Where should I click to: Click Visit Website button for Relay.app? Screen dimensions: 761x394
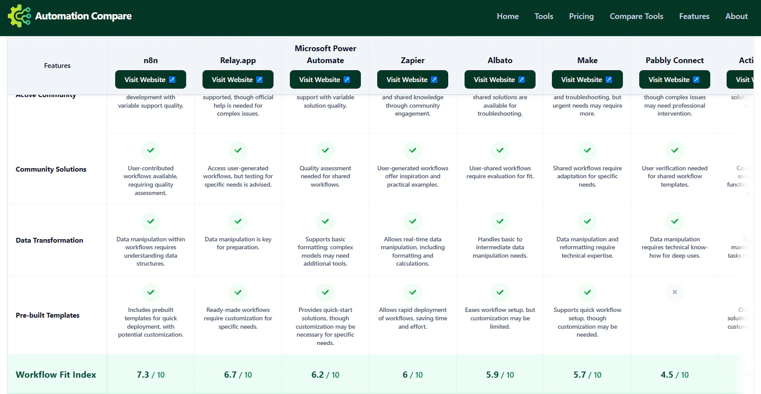[238, 79]
